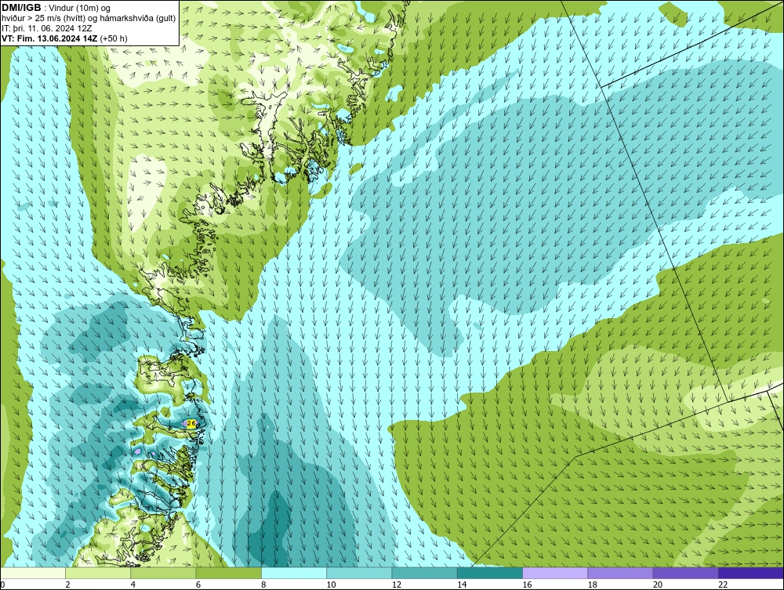This screenshot has height=590, width=784.
Task: Click the 'hviður > 25 m/s (hvítt)' header line
Action: pos(89,18)
